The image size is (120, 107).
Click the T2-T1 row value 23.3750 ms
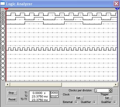40,100
